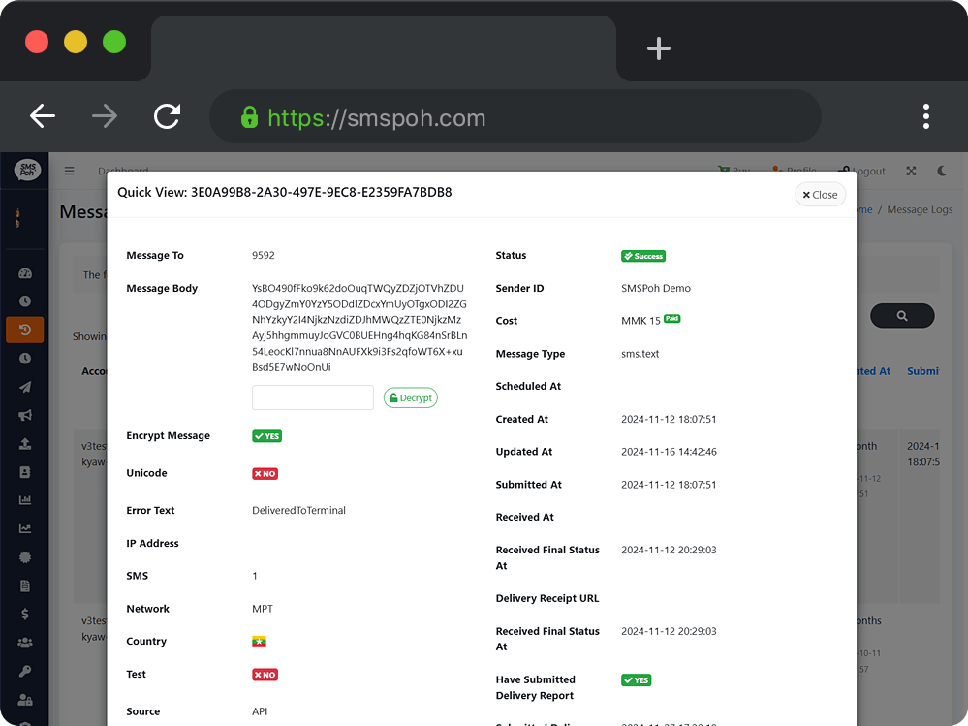
Task: Click the decryption key input field
Action: 312,397
